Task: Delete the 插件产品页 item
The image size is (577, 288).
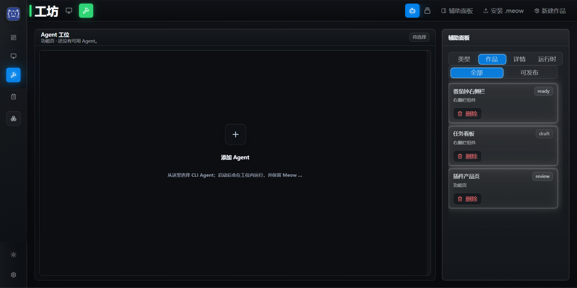Action: (x=467, y=199)
